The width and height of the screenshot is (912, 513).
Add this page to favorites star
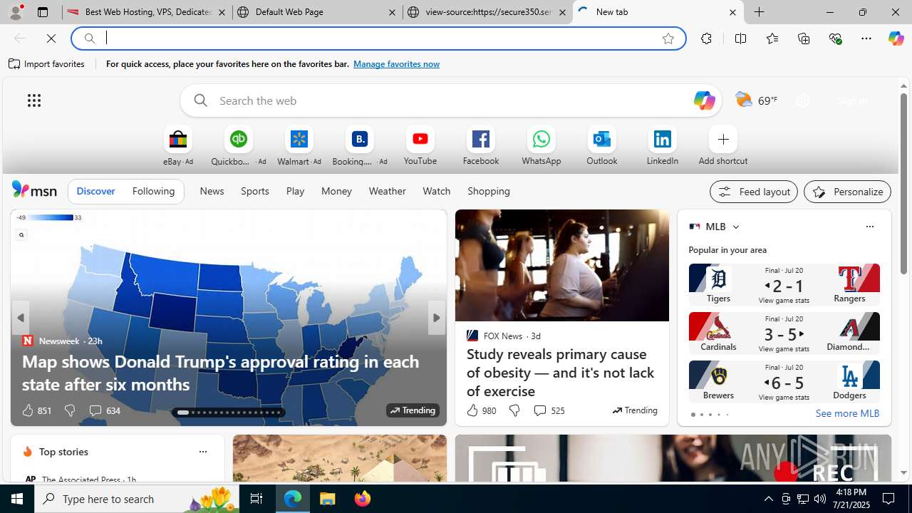coord(668,38)
